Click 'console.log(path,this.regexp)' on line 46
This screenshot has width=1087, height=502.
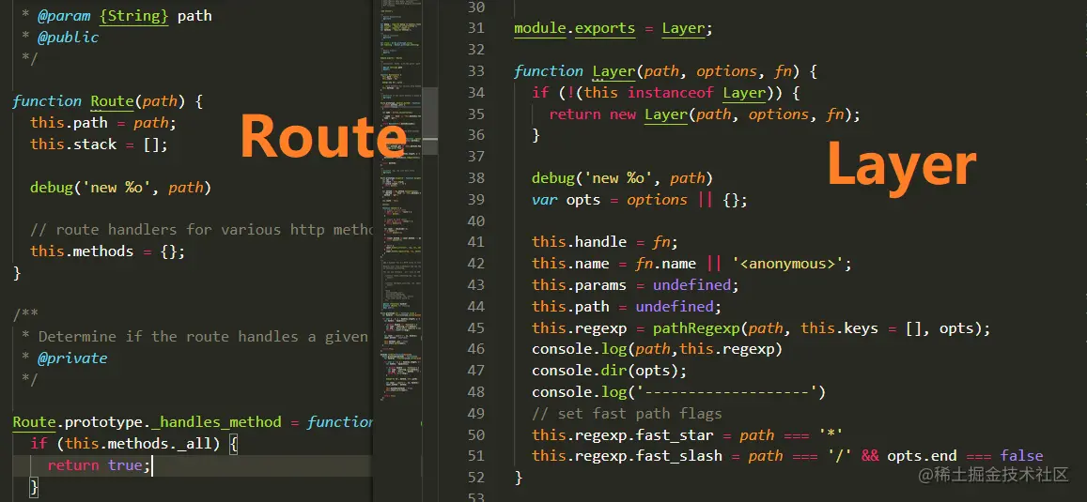point(657,350)
